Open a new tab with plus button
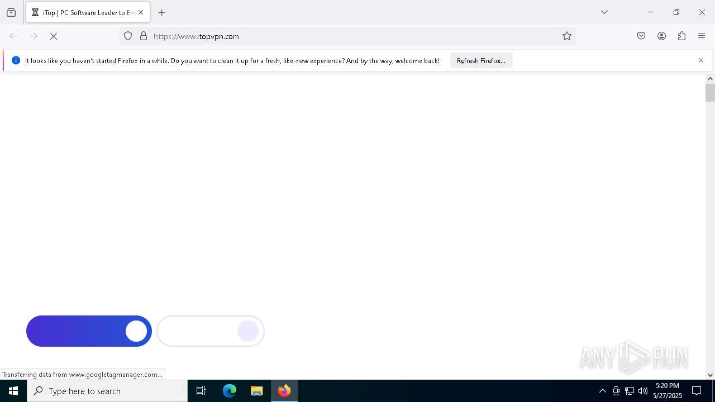Image resolution: width=715 pixels, height=402 pixels. [162, 12]
